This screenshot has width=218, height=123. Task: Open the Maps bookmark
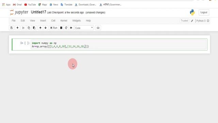point(43,4)
